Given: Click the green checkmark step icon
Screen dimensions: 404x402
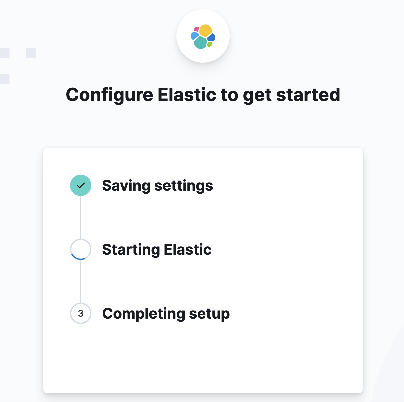Looking at the screenshot, I should coord(81,185).
